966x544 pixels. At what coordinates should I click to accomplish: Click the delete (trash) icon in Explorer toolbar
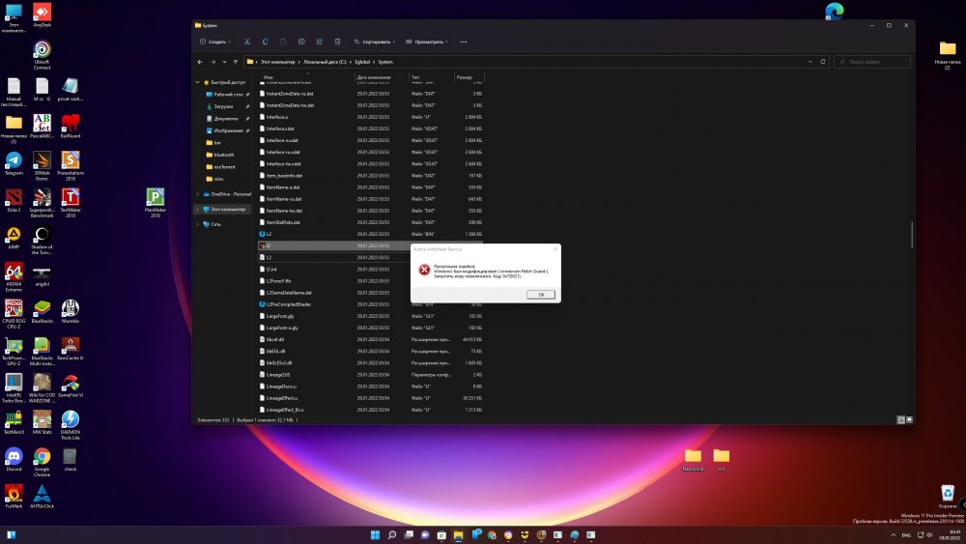pos(337,42)
